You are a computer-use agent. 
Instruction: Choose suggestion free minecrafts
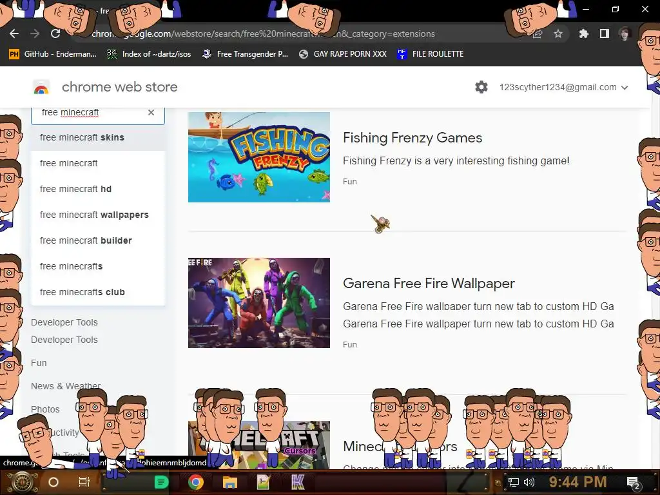pyautogui.click(x=98, y=266)
